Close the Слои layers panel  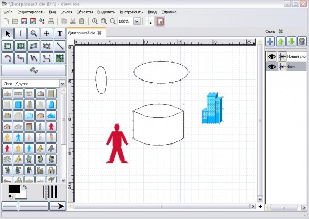coord(281,31)
